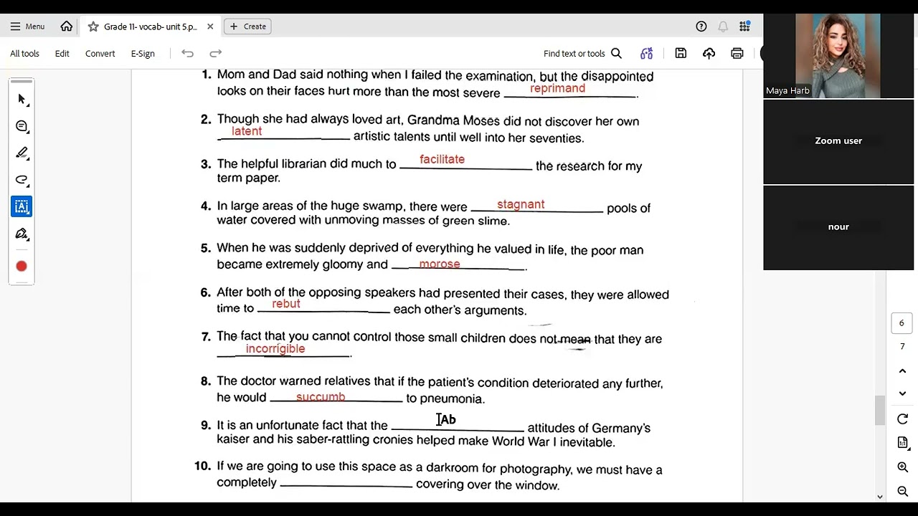This screenshot has width=918, height=516.
Task: Click the current page number box 6
Action: 902,323
